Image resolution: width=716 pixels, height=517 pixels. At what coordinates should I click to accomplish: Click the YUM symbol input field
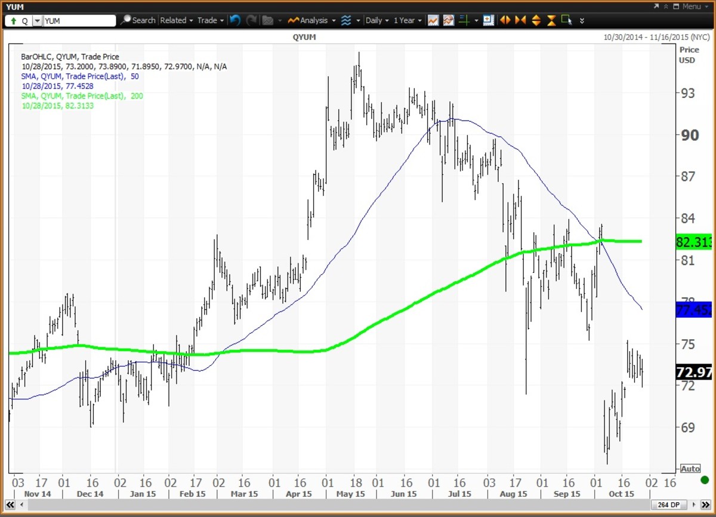pos(79,20)
